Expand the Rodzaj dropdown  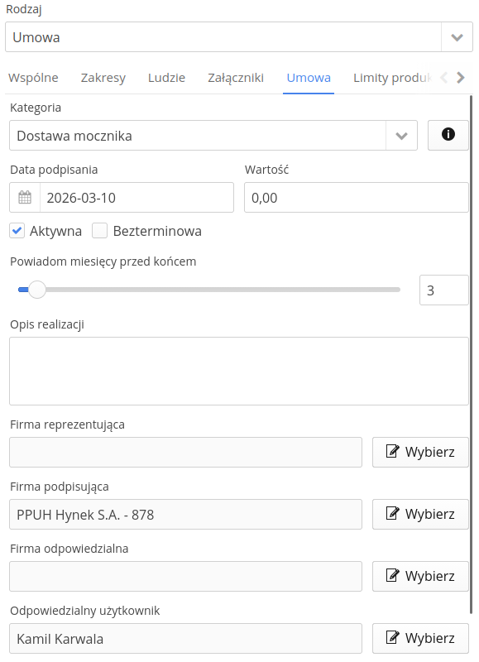(457, 37)
